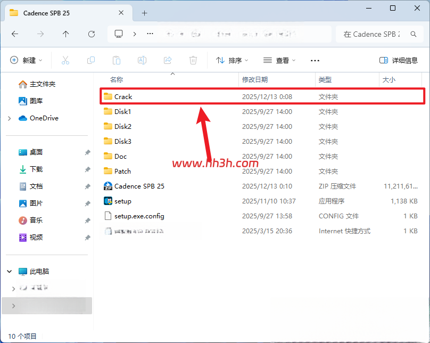Click the Cut scissors icon
This screenshot has width=430, height=343.
65,60
